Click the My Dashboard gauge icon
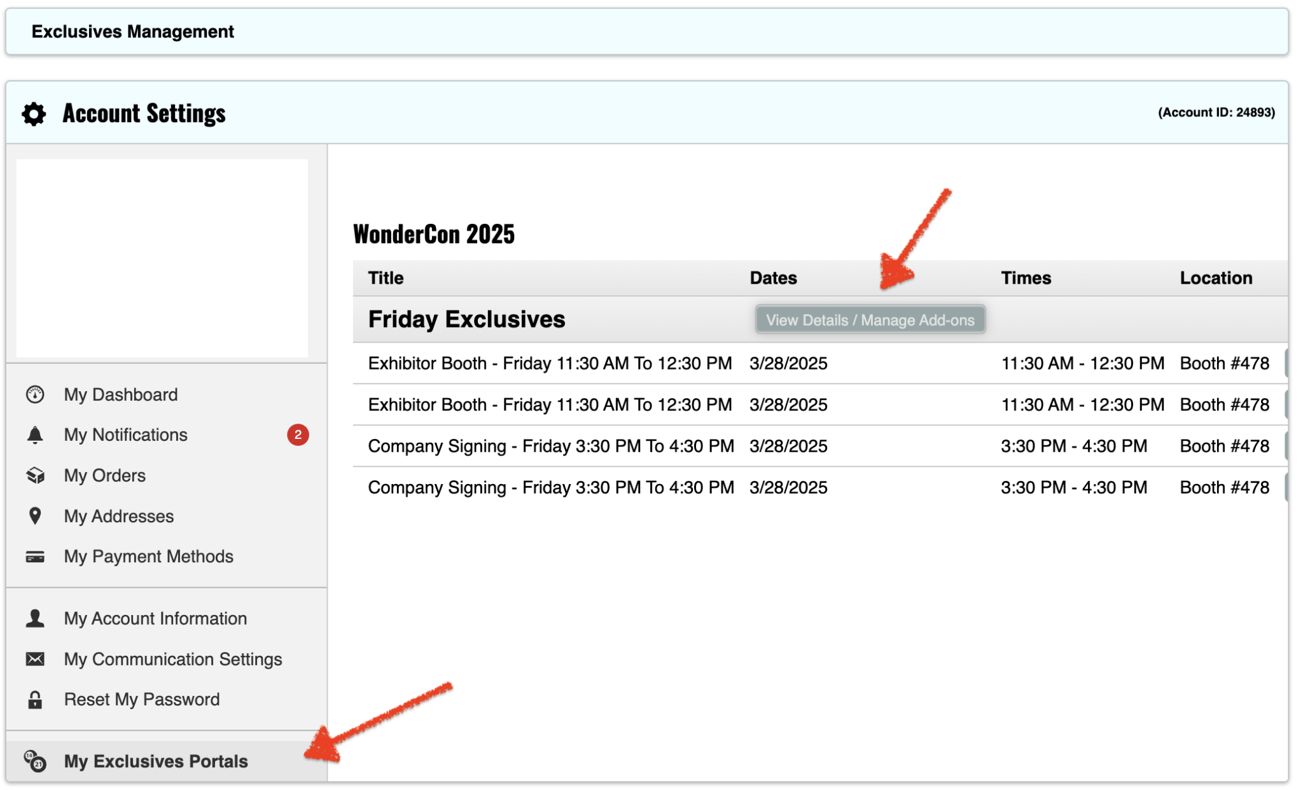This screenshot has height=790, width=1303. (x=35, y=394)
